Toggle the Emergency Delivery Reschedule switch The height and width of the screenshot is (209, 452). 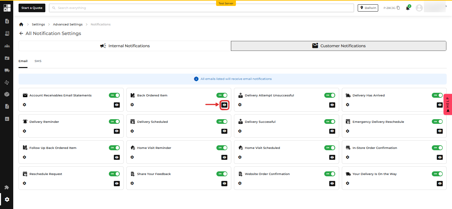pyautogui.click(x=437, y=122)
